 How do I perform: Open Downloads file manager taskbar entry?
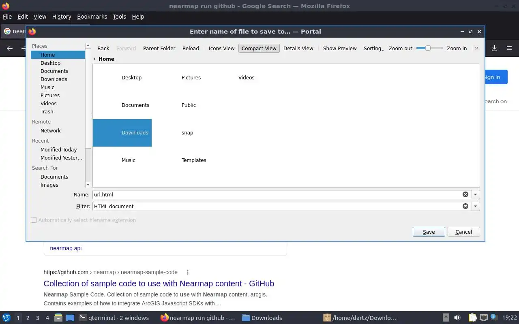pyautogui.click(x=262, y=318)
